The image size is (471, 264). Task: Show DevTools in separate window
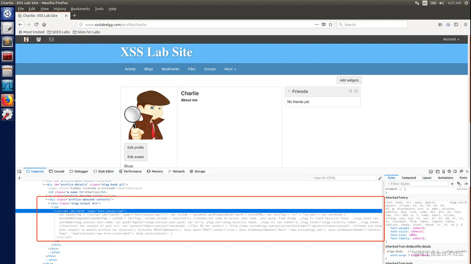pos(461,171)
